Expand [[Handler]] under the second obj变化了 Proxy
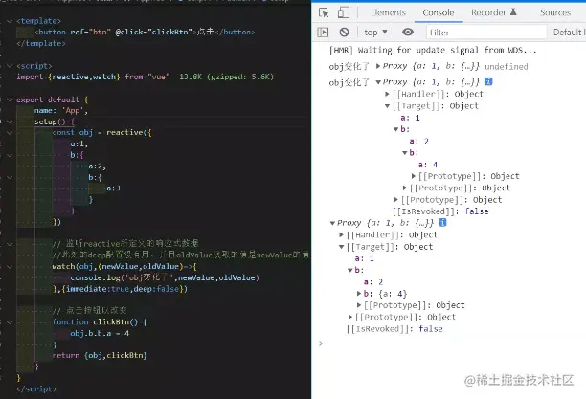 coord(387,94)
